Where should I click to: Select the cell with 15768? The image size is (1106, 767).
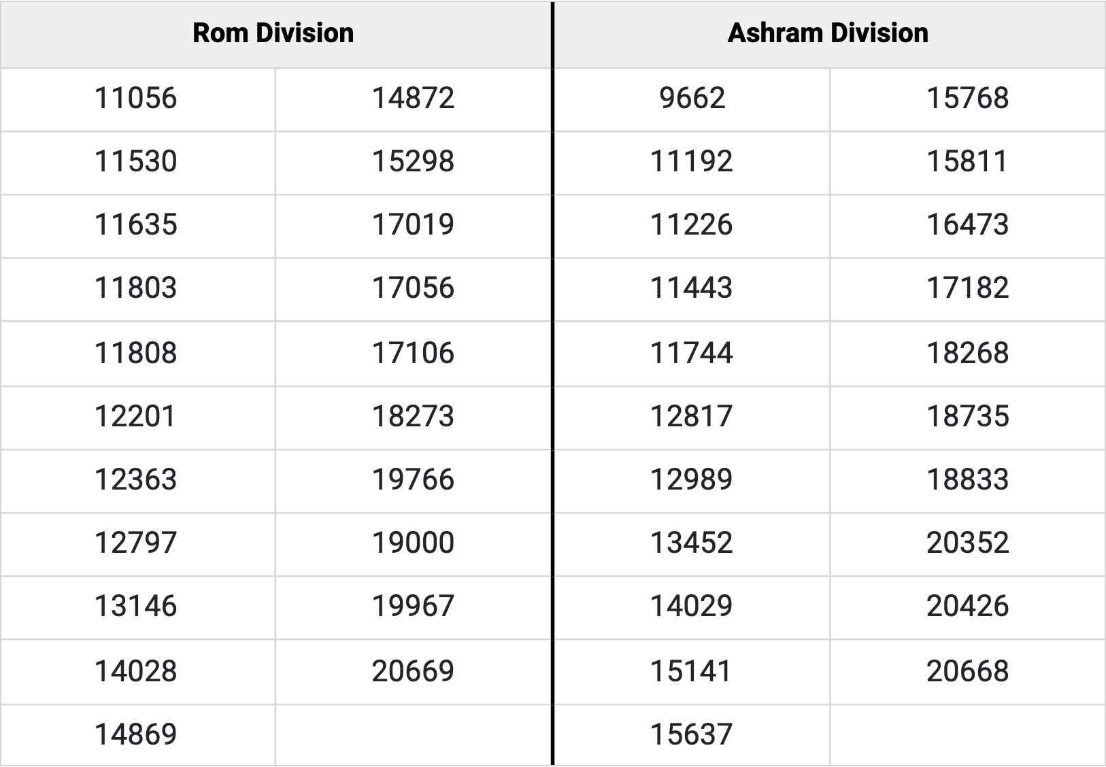tap(968, 100)
